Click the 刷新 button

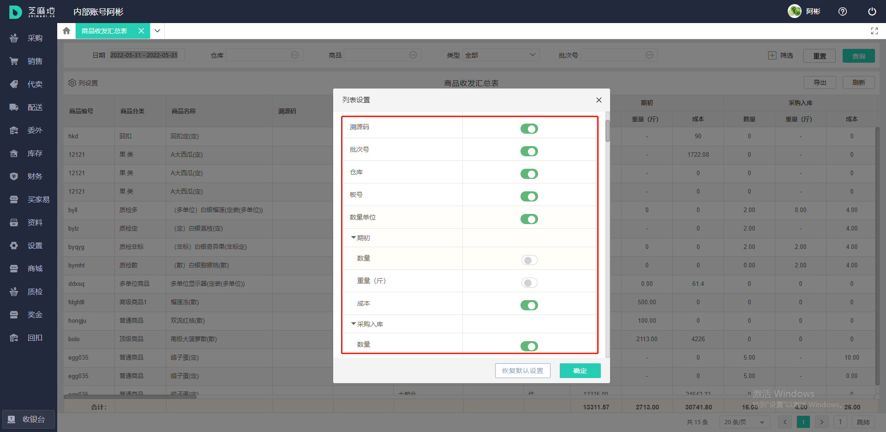[x=859, y=83]
